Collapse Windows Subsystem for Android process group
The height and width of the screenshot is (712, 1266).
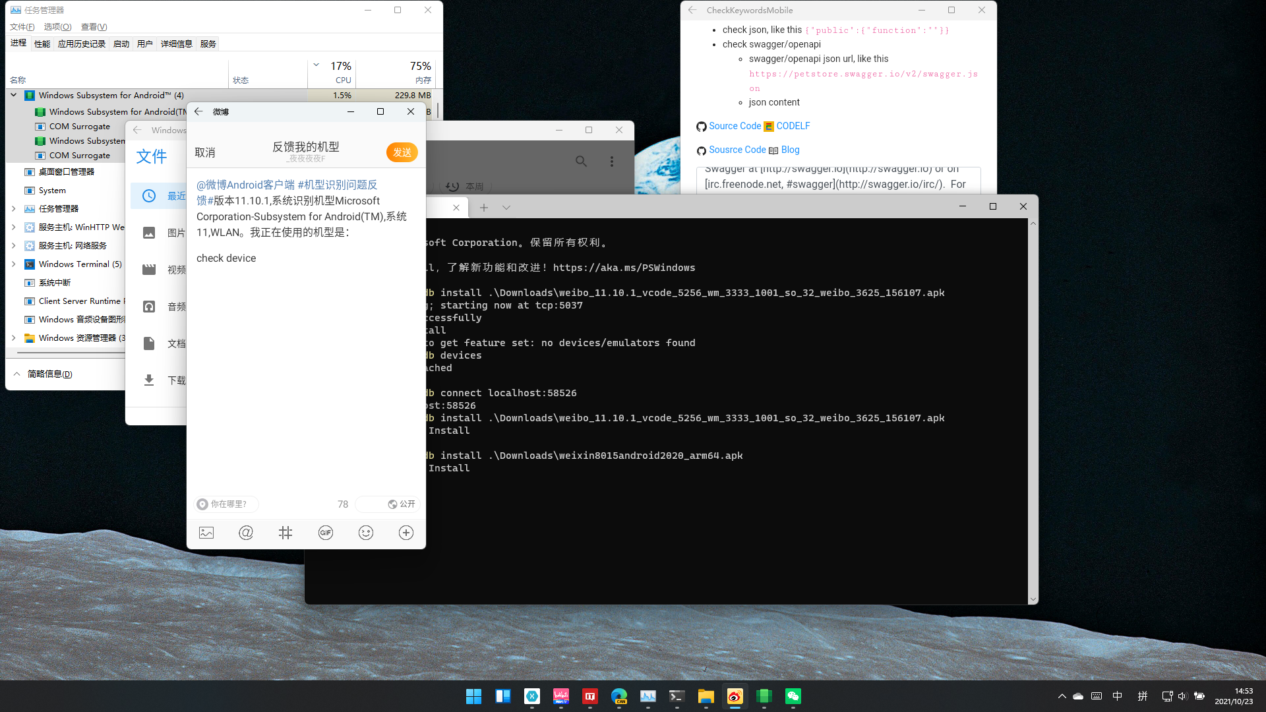click(x=13, y=95)
